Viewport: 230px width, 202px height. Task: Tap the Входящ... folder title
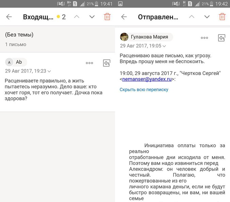tap(38, 17)
